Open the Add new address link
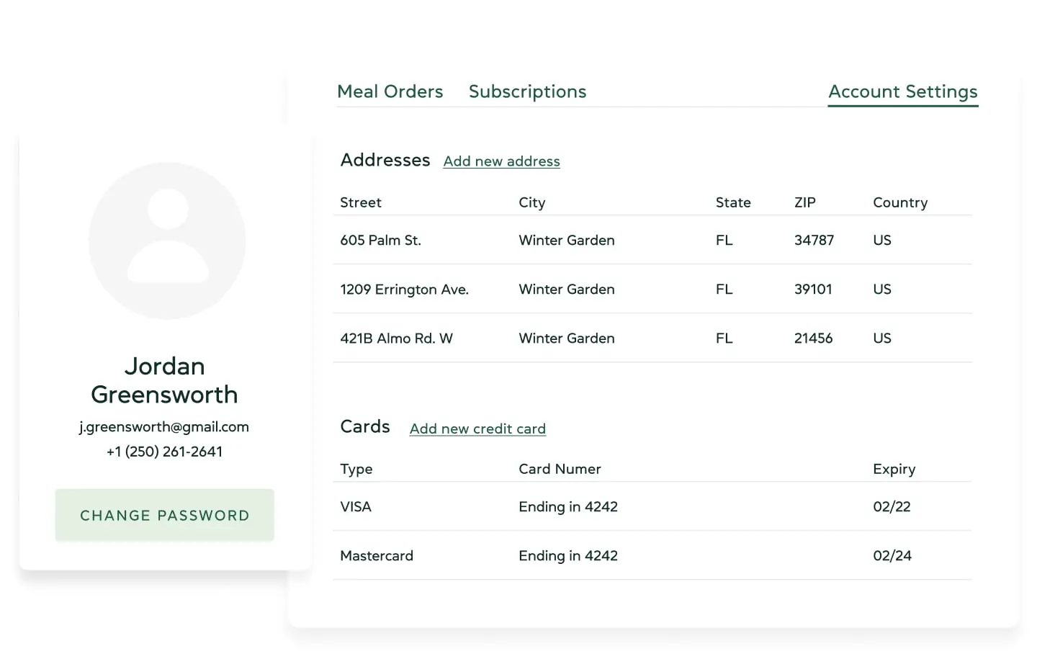The width and height of the screenshot is (1037, 659). [x=501, y=161]
